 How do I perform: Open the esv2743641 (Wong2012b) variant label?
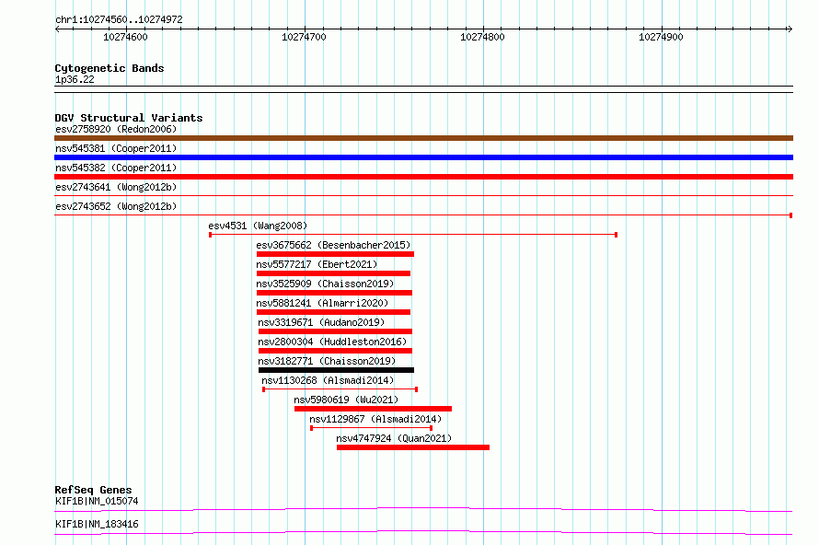[x=116, y=187]
